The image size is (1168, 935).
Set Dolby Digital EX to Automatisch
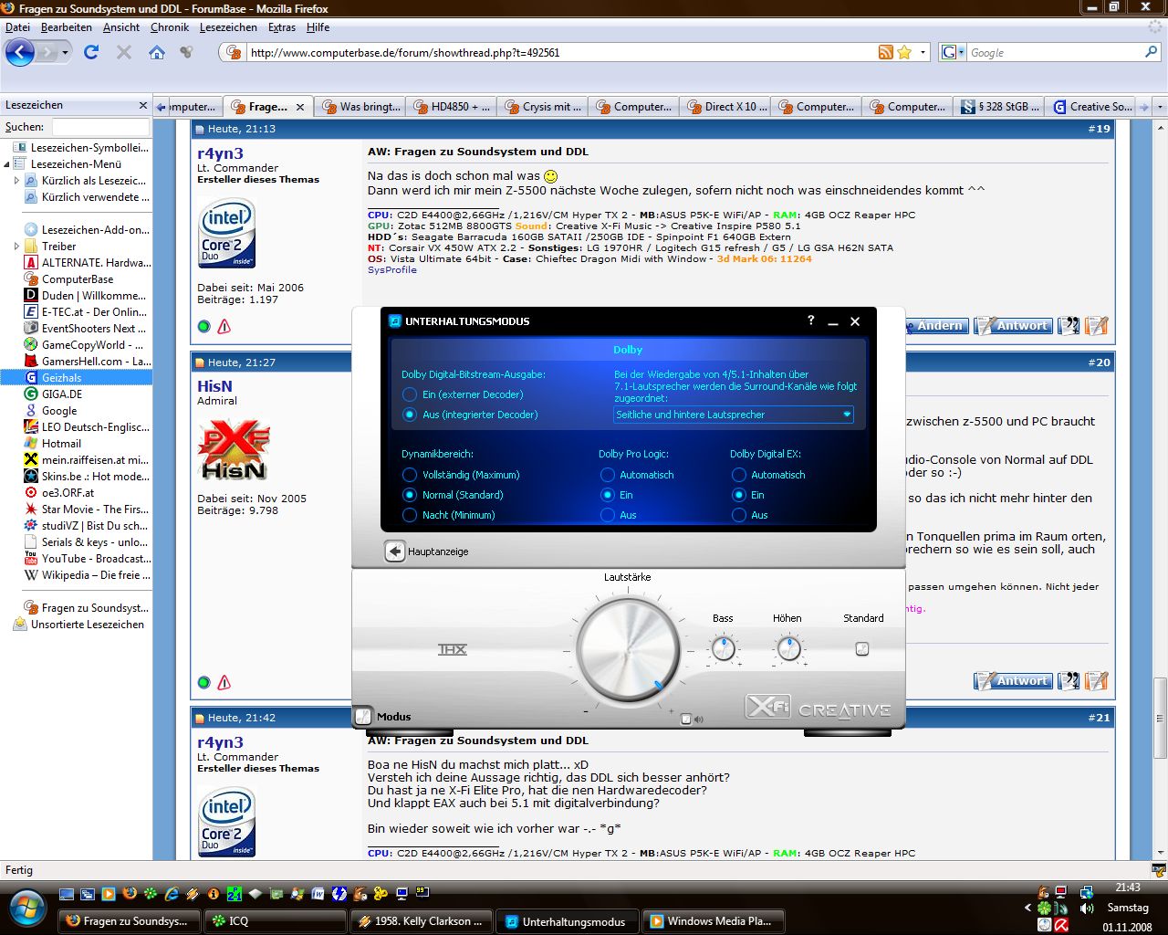739,475
